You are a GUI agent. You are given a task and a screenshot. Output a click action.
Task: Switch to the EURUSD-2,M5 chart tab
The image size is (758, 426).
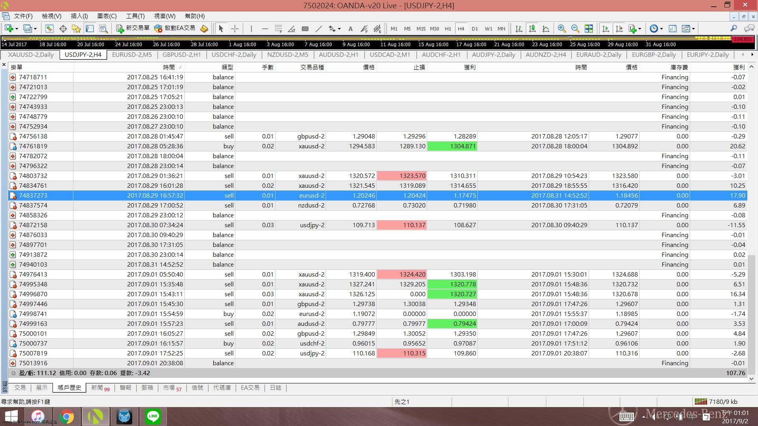point(132,55)
